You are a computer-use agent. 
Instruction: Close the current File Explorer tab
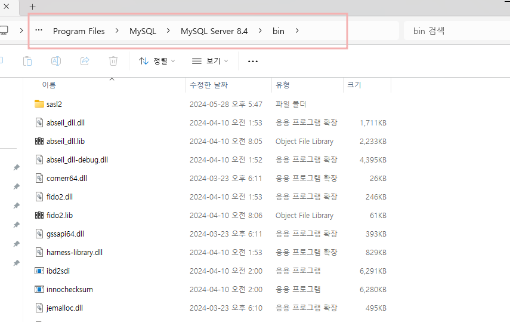6,7
